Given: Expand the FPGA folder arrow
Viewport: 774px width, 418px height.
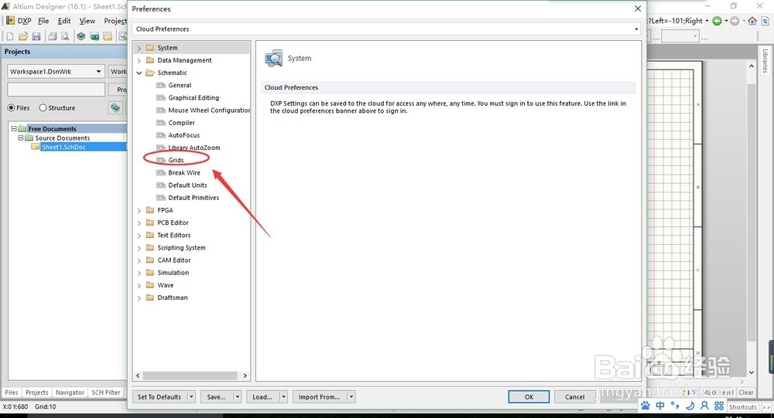Looking at the screenshot, I should [x=139, y=210].
